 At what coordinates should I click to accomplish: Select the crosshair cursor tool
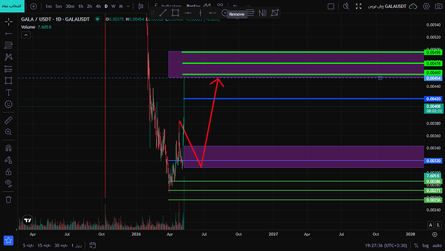click(x=8, y=21)
